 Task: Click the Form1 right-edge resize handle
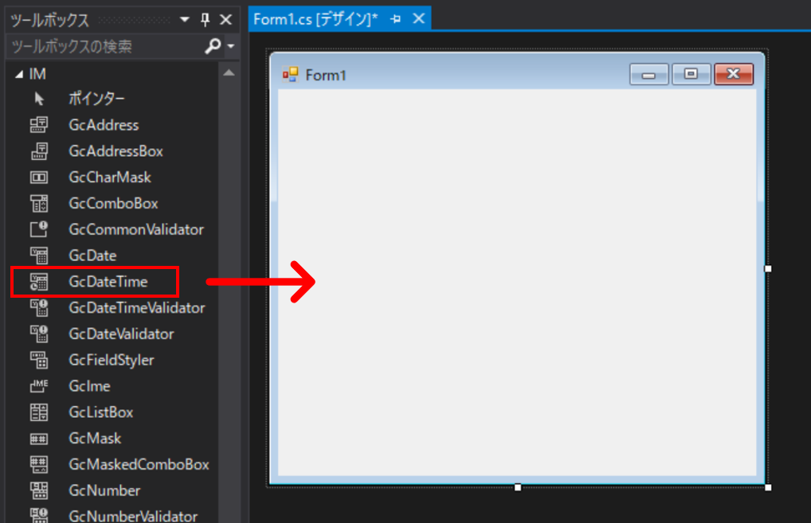coord(768,269)
